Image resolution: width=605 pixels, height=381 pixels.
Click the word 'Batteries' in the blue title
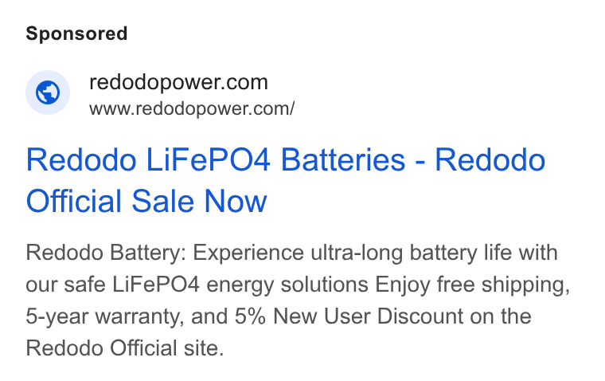(x=343, y=159)
